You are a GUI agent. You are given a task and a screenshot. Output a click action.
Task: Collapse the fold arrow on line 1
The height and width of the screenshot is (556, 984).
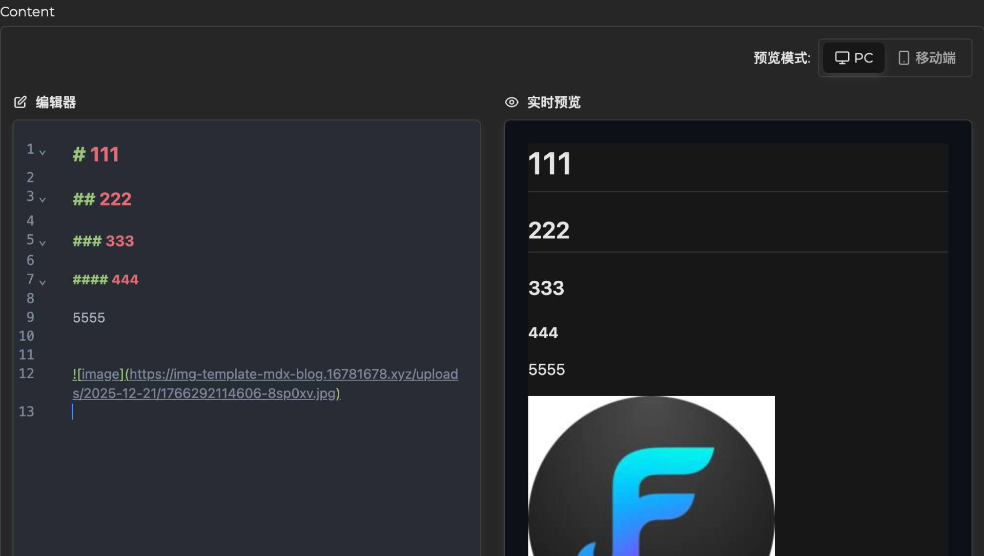tap(43, 153)
